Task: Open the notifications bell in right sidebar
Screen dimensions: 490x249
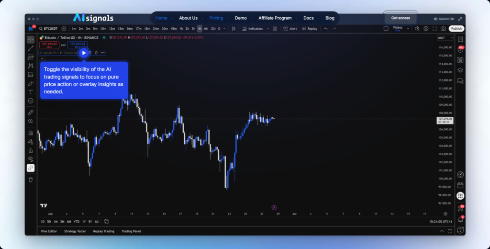Action: tap(460, 219)
